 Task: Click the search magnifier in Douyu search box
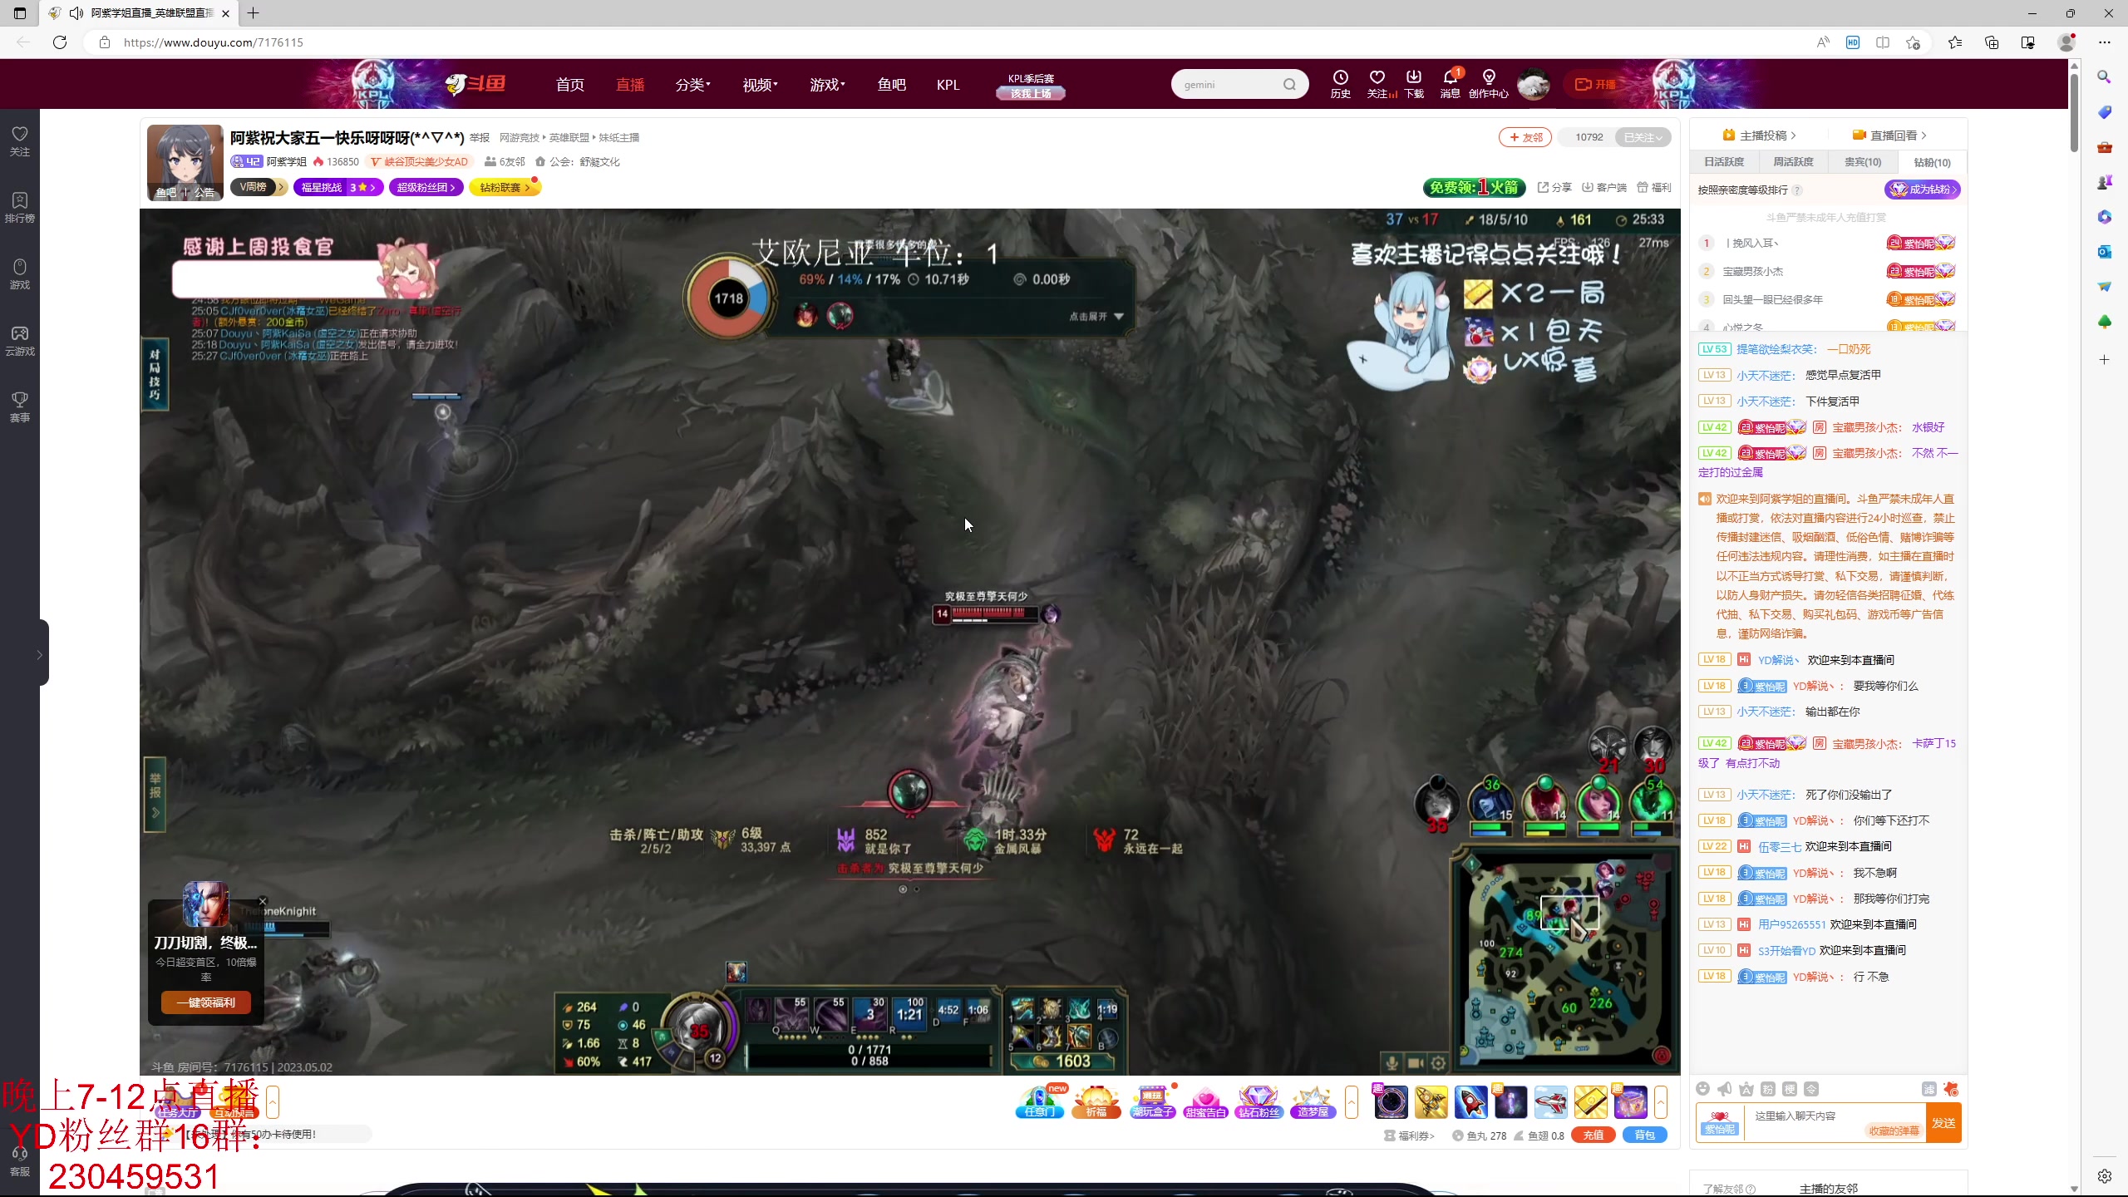[x=1289, y=84]
